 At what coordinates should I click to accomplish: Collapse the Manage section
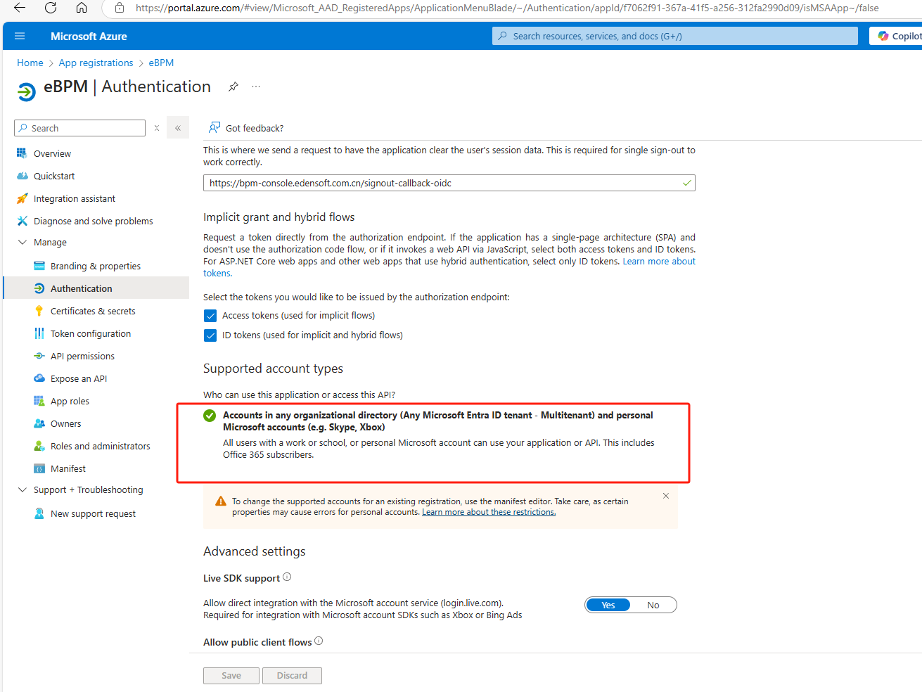pyautogui.click(x=23, y=242)
